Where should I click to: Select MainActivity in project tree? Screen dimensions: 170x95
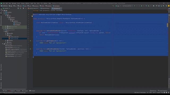[17, 23]
